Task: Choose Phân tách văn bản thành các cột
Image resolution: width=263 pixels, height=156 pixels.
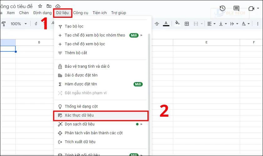Action: [101, 133]
